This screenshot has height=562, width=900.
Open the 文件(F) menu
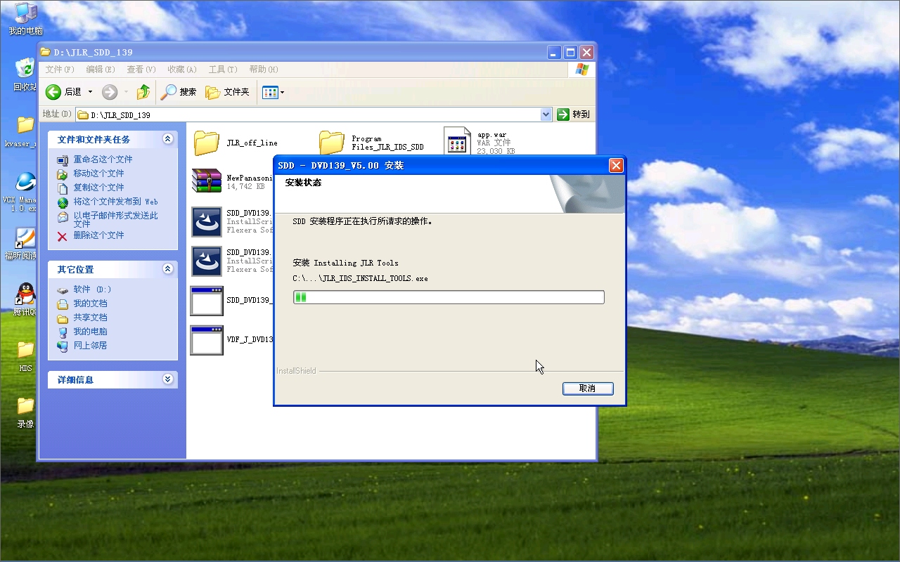point(60,70)
